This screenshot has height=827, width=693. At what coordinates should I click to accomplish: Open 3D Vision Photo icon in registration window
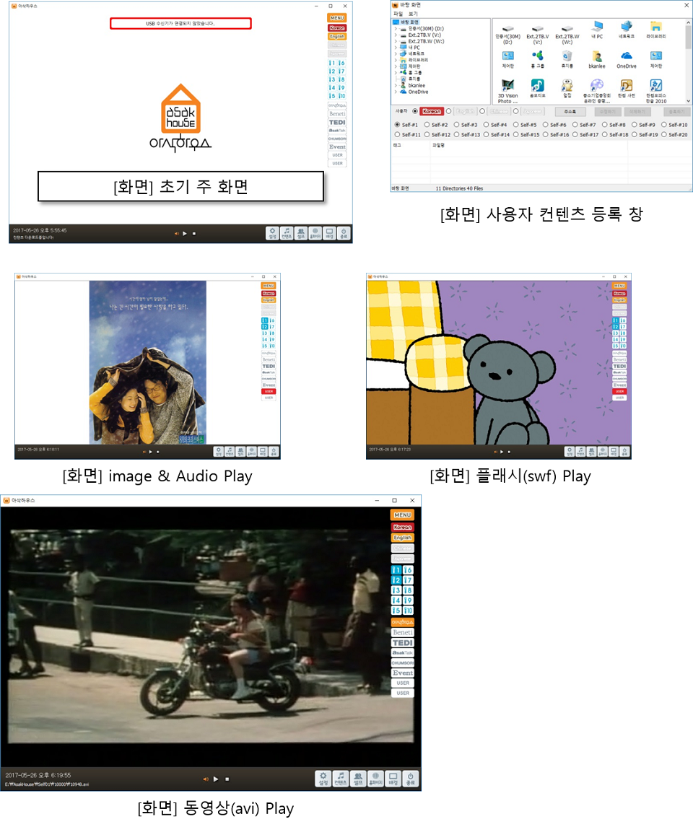508,92
